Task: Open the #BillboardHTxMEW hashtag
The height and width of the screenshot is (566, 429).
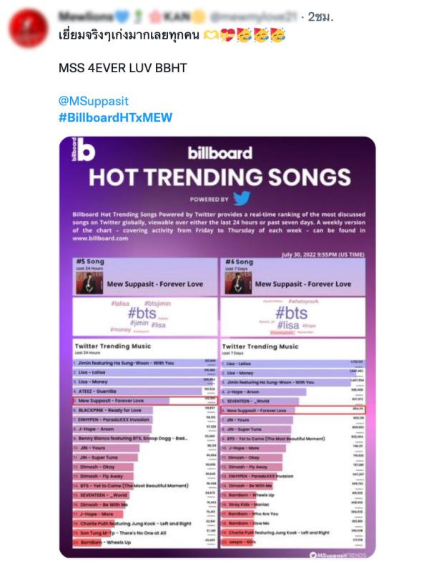Action: pyautogui.click(x=115, y=117)
